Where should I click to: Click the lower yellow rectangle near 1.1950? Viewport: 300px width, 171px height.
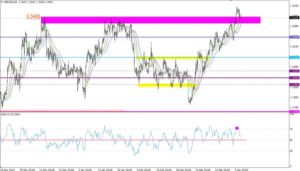[x=166, y=85]
